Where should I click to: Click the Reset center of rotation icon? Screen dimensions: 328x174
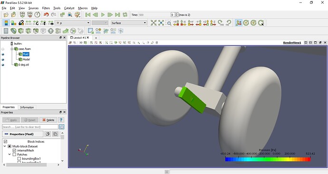[253, 23]
